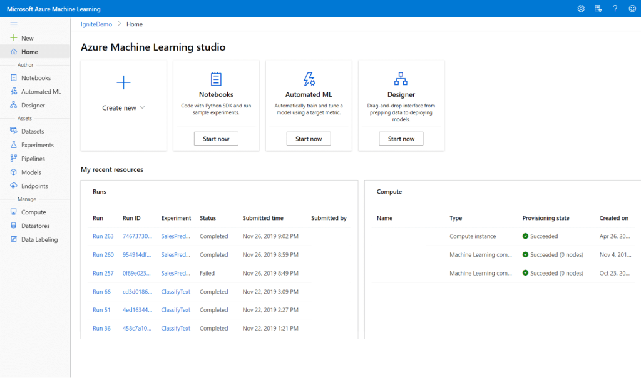This screenshot has width=641, height=378.
Task: Click the Automated ML lightning icon on card
Action: tap(309, 79)
